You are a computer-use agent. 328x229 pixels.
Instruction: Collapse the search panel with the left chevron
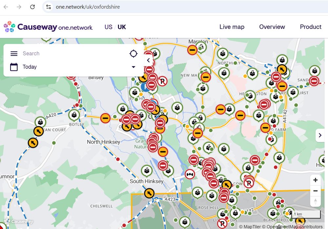point(148,60)
